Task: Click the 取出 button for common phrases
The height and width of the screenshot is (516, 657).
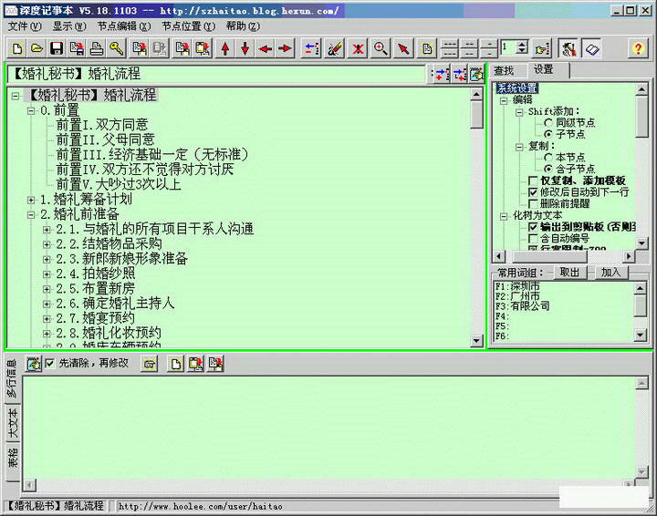Action: tap(569, 273)
